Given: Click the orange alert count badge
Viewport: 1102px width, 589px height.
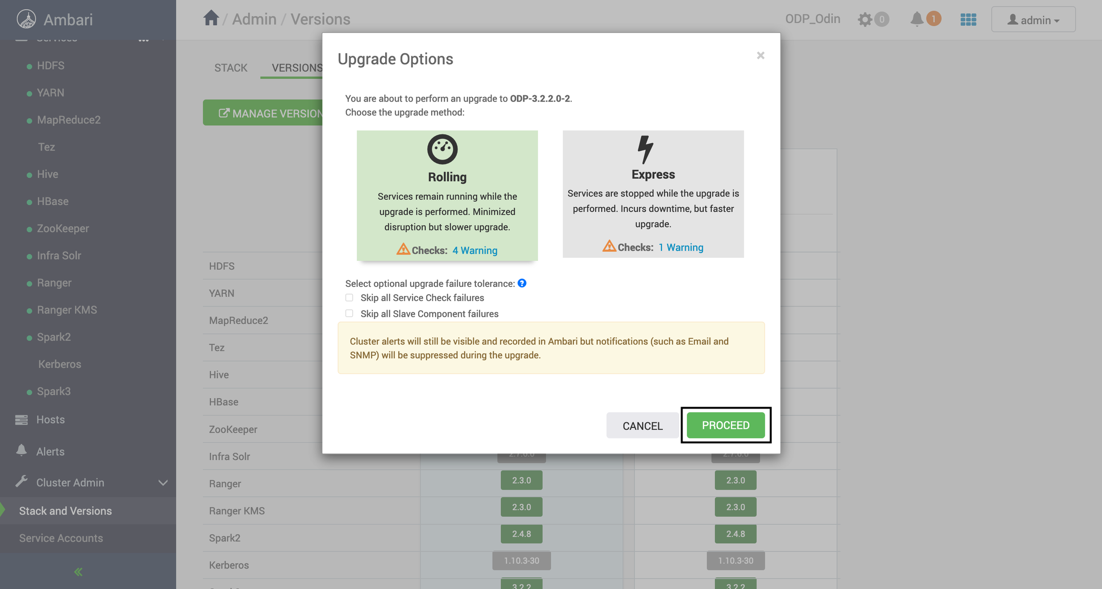Looking at the screenshot, I should pyautogui.click(x=933, y=19).
